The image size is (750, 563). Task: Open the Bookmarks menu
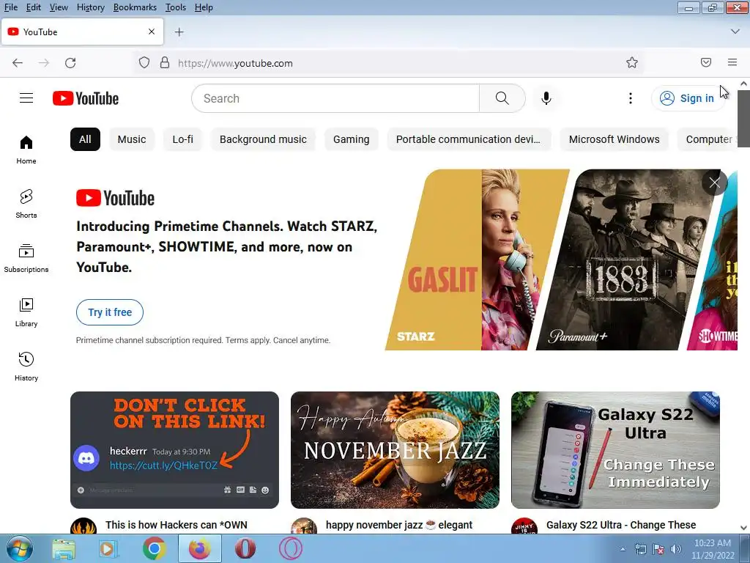coord(135,7)
